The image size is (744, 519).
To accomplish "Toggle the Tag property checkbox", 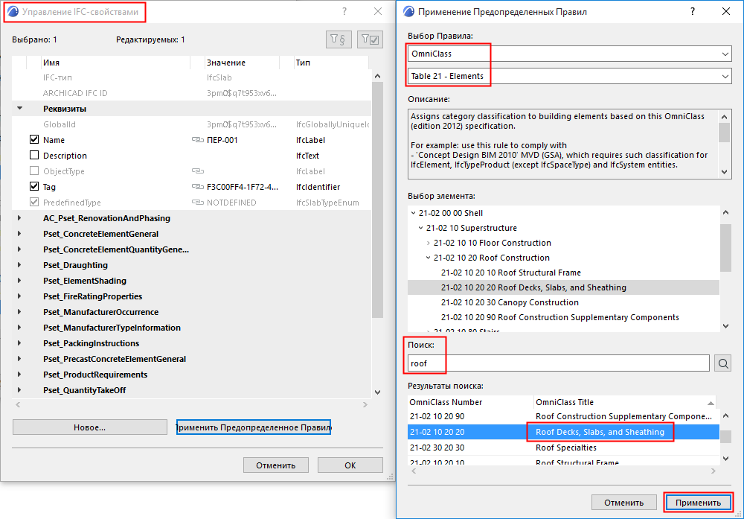I will pos(34,187).
